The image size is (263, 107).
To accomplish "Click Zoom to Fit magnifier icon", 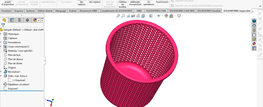I will (x=118, y=16).
